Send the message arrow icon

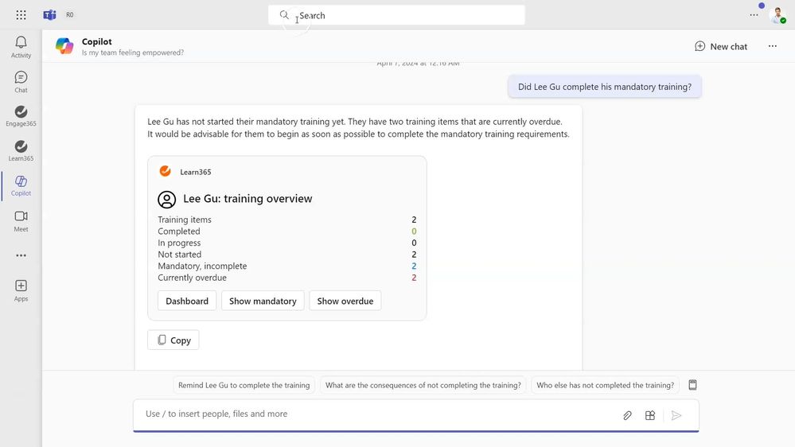coord(676,415)
